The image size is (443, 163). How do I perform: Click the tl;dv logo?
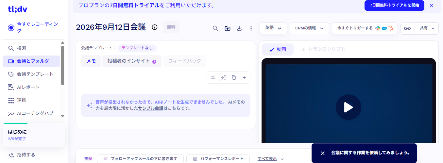click(x=17, y=9)
